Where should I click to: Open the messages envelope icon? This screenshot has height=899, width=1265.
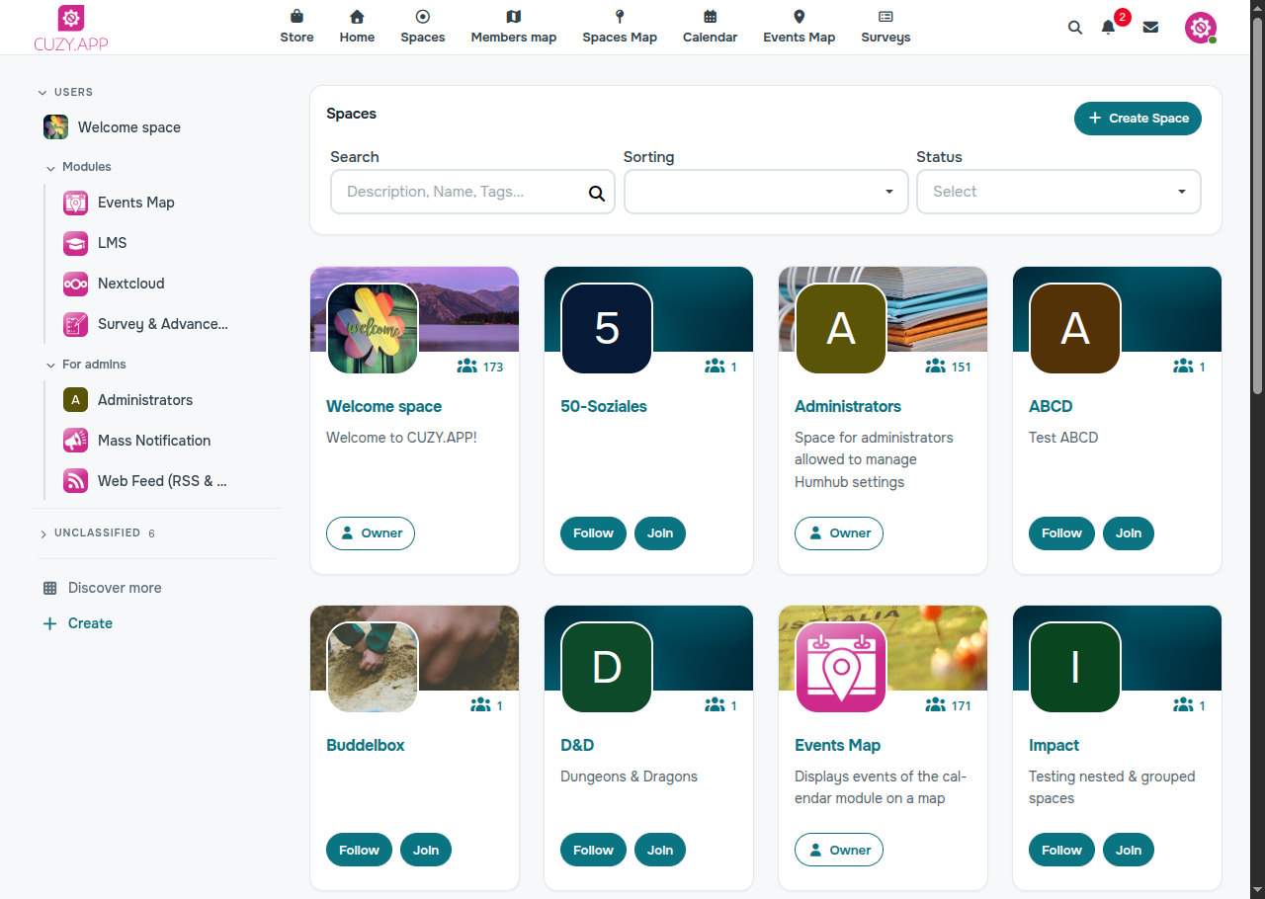click(x=1150, y=28)
